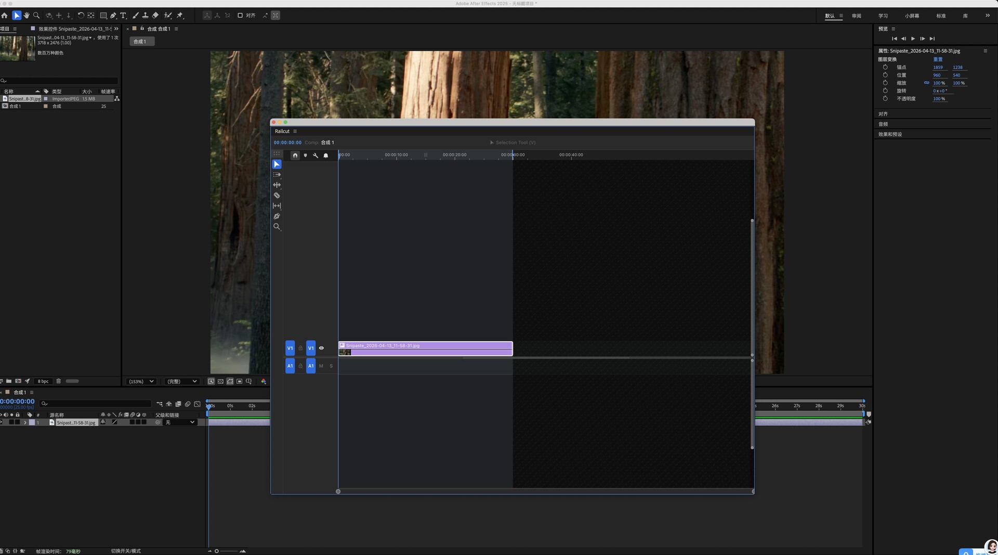Image resolution: width=998 pixels, height=555 pixels.
Task: Expand layer 1 properties in timeline
Action: point(25,423)
